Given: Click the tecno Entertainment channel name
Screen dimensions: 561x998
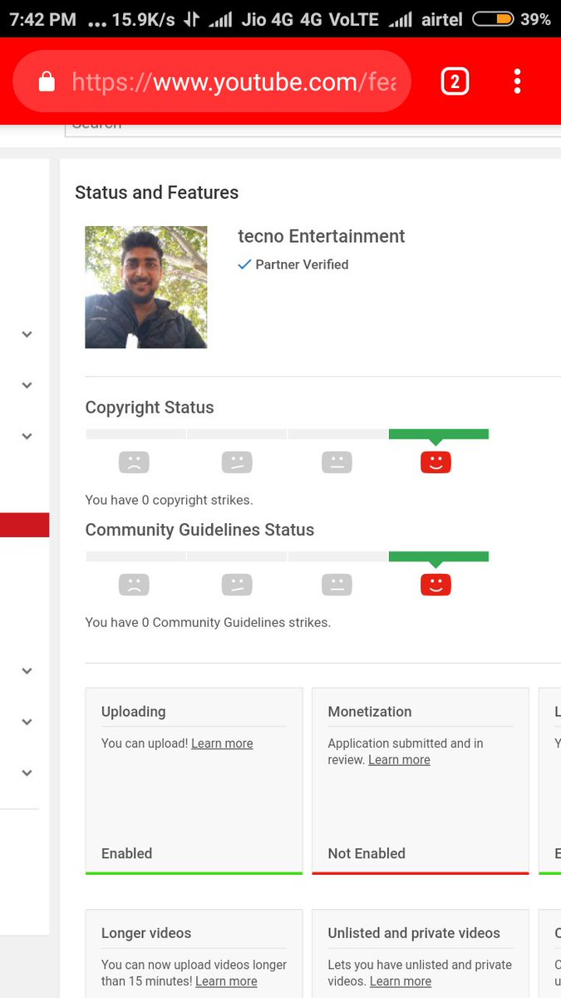Looking at the screenshot, I should coord(322,236).
